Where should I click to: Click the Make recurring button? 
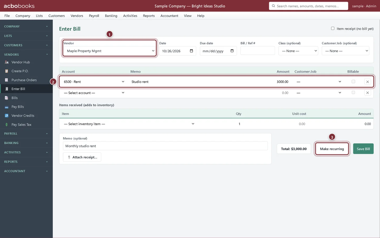(x=332, y=149)
